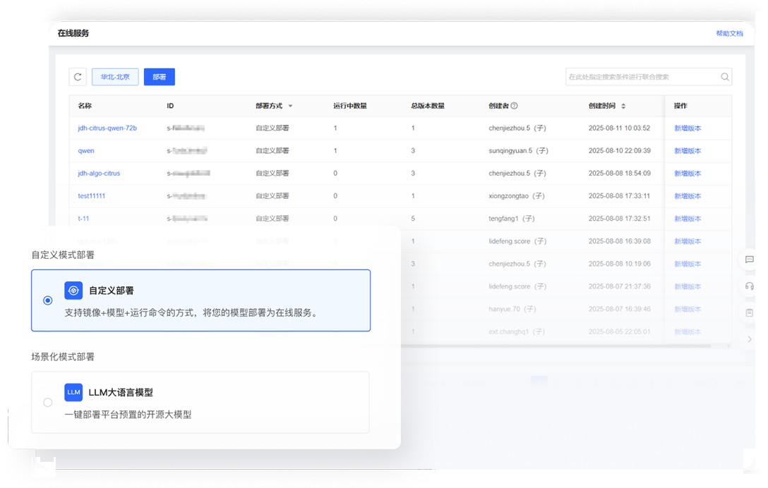Click the search magnifier icon
The width and height of the screenshot is (768, 488).
(x=724, y=76)
